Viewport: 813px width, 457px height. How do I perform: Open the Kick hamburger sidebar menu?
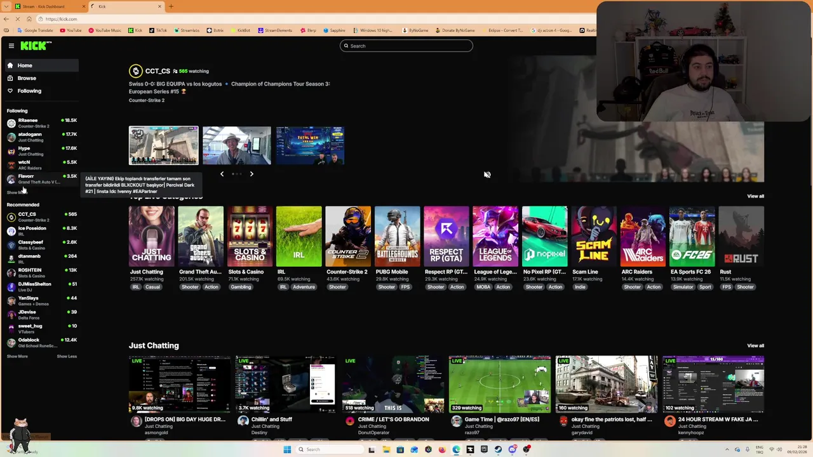point(11,46)
